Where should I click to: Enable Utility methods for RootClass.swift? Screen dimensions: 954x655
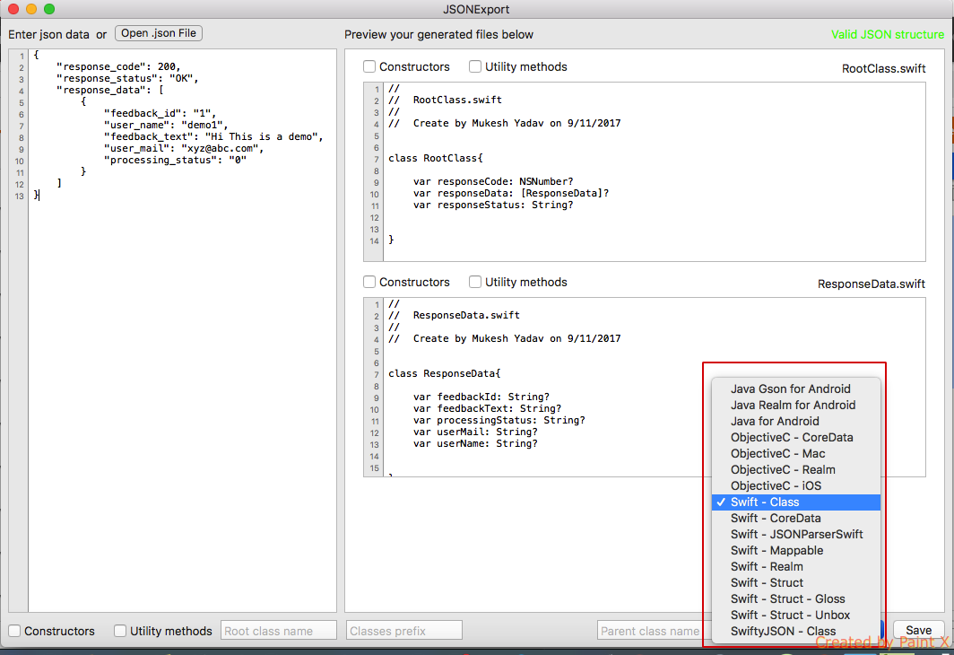point(475,67)
